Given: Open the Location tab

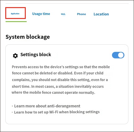Looking at the screenshot, I should 101,14.
